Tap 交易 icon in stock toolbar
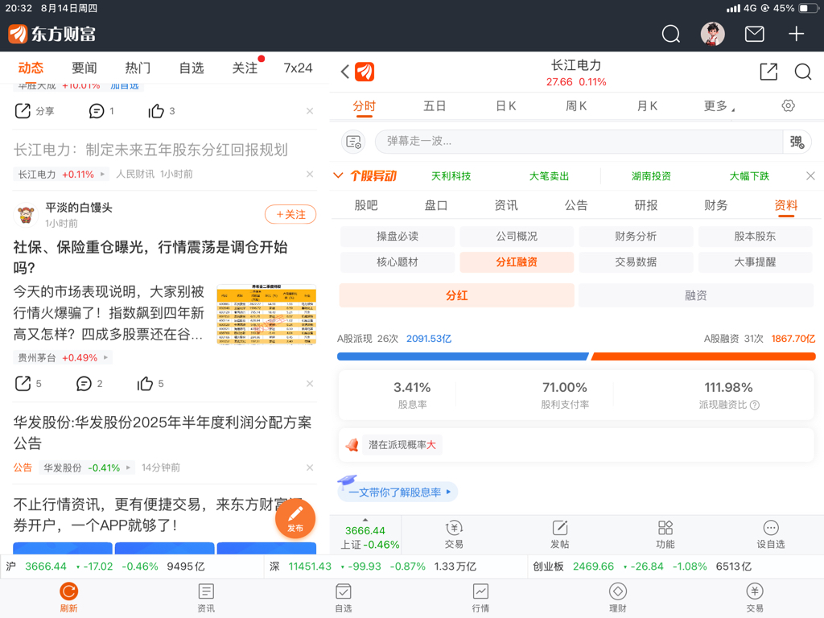The width and height of the screenshot is (824, 618). tap(454, 535)
